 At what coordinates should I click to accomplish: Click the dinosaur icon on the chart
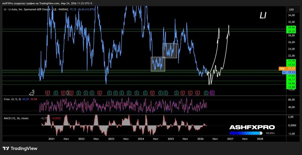pyautogui.click(x=33, y=92)
